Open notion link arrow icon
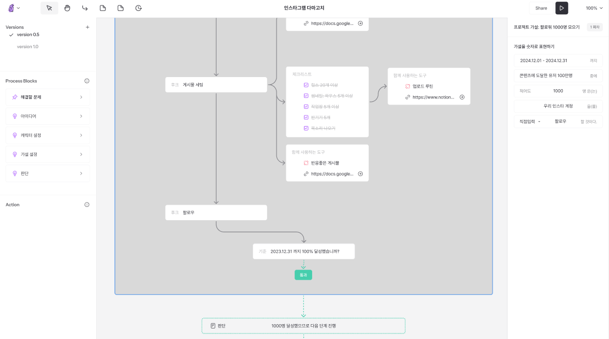 (x=462, y=97)
